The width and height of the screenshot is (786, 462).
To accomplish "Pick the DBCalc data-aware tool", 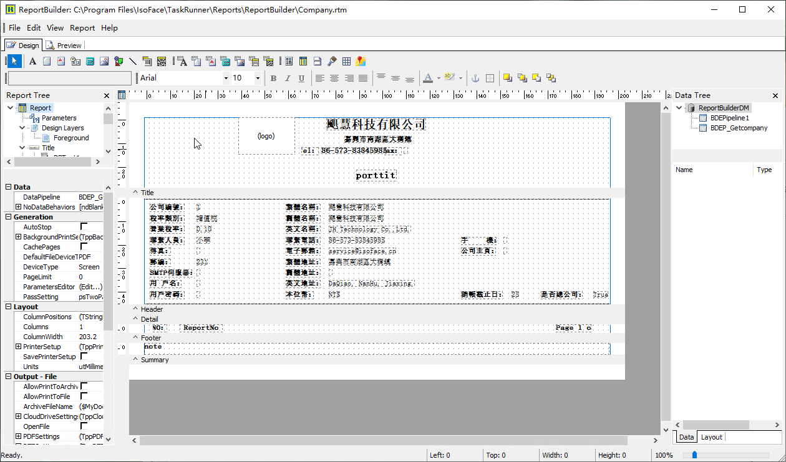I will [x=225, y=61].
